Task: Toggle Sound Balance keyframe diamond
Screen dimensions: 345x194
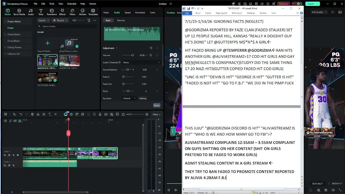Action: [x=157, y=70]
